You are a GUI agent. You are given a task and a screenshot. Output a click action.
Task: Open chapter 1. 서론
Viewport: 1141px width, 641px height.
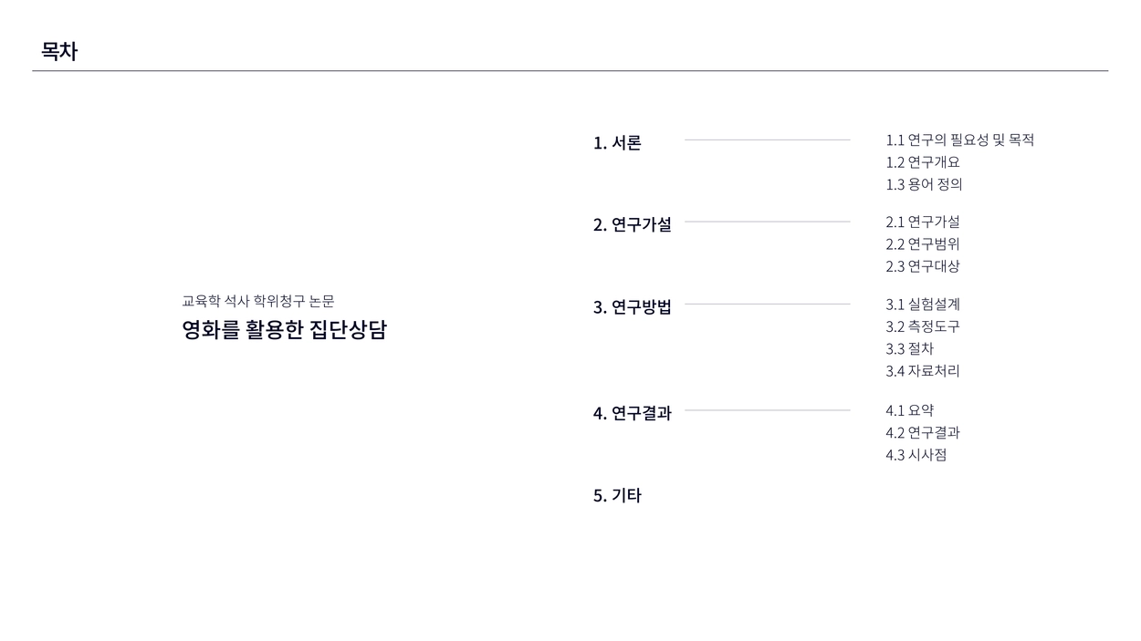[617, 143]
